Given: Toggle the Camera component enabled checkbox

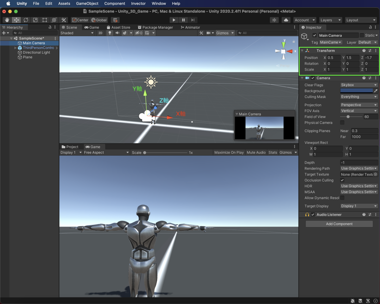Looking at the screenshot, I should [x=313, y=78].
